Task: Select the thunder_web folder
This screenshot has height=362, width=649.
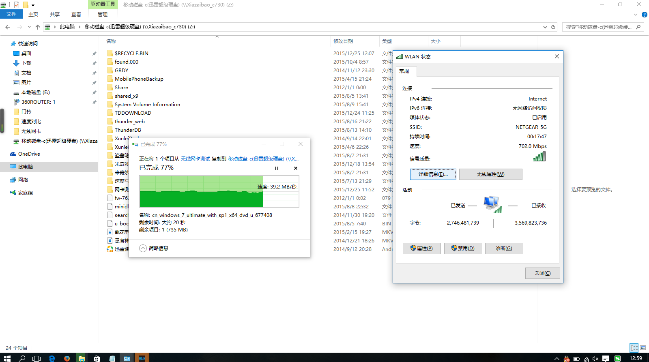Action: 130,122
